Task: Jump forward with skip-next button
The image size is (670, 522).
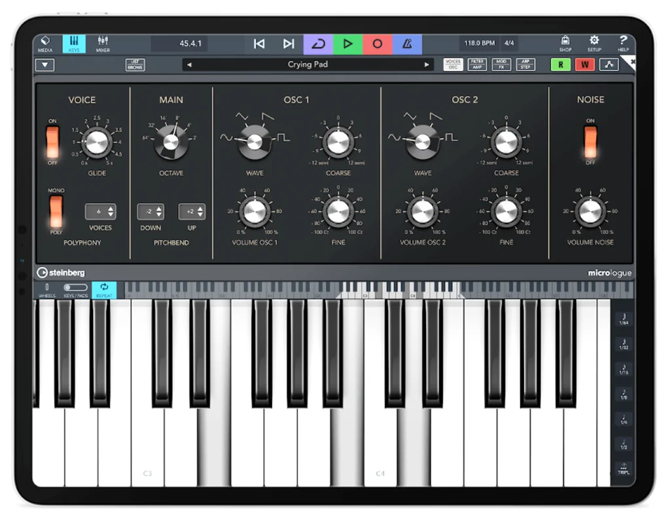Action: (x=289, y=44)
